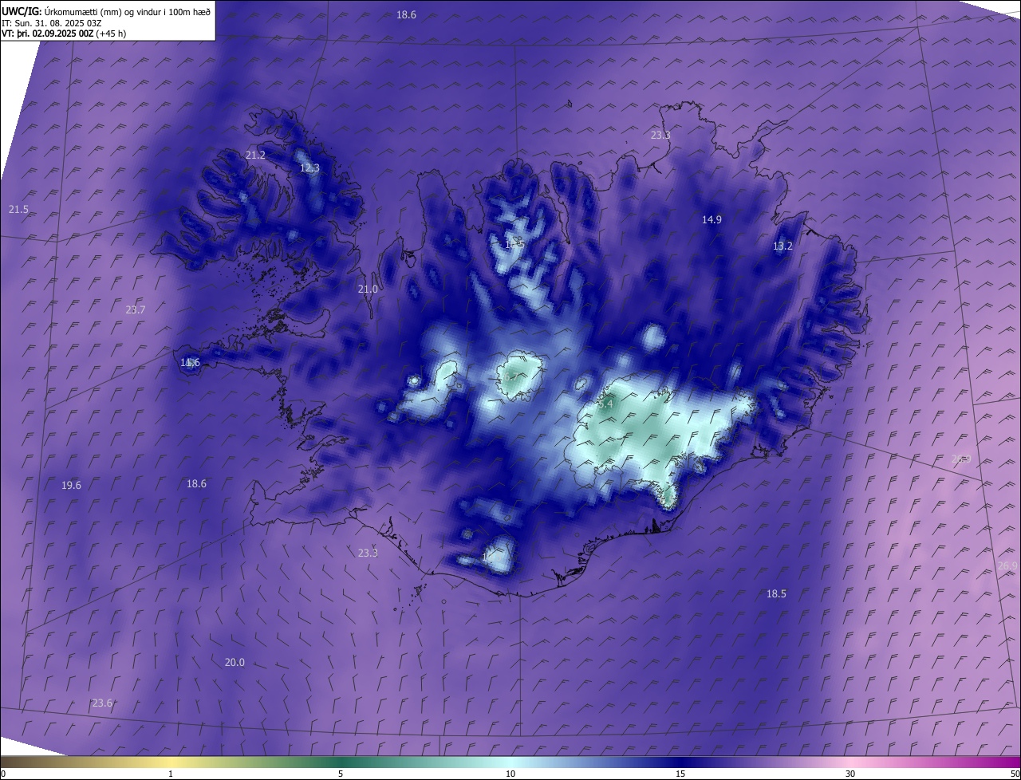Click the UWC/IG Úrkomumætti title text
1021x780 pixels.
(106, 11)
